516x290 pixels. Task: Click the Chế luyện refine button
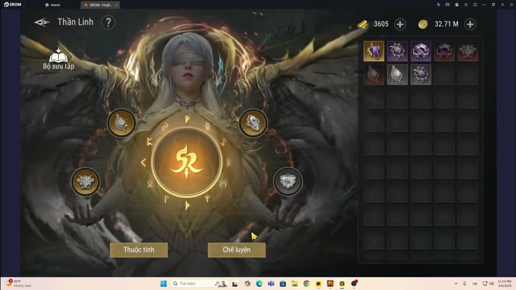tap(237, 250)
